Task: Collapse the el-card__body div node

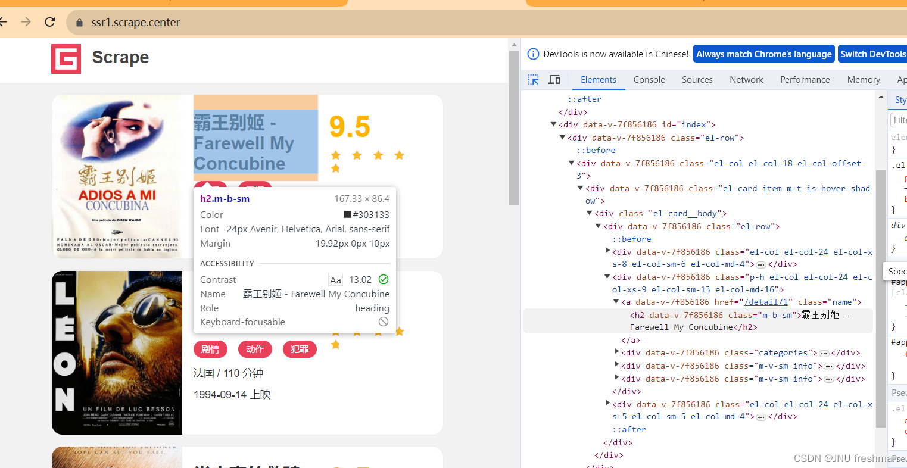Action: pyautogui.click(x=590, y=213)
